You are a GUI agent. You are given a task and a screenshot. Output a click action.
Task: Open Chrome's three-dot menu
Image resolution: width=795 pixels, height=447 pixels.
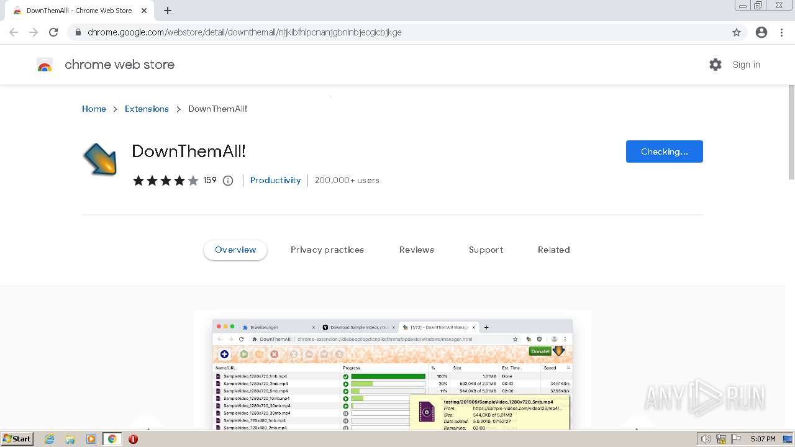click(781, 32)
